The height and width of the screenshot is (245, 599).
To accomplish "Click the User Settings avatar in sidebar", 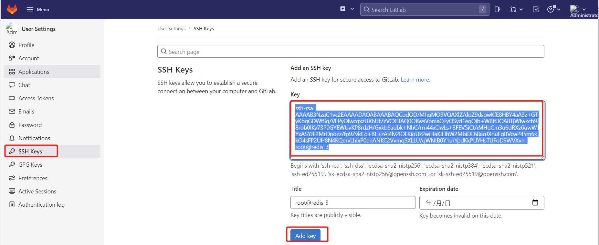I will 12,29.
